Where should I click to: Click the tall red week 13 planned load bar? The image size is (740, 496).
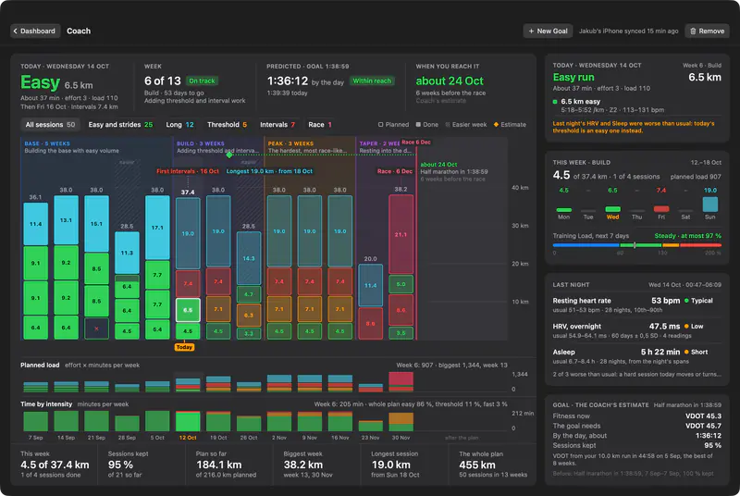click(401, 381)
